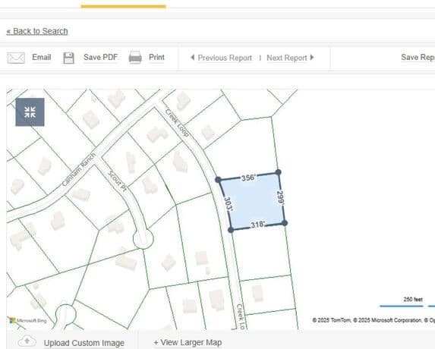
Task: Go to Previous Report
Action: [225, 58]
